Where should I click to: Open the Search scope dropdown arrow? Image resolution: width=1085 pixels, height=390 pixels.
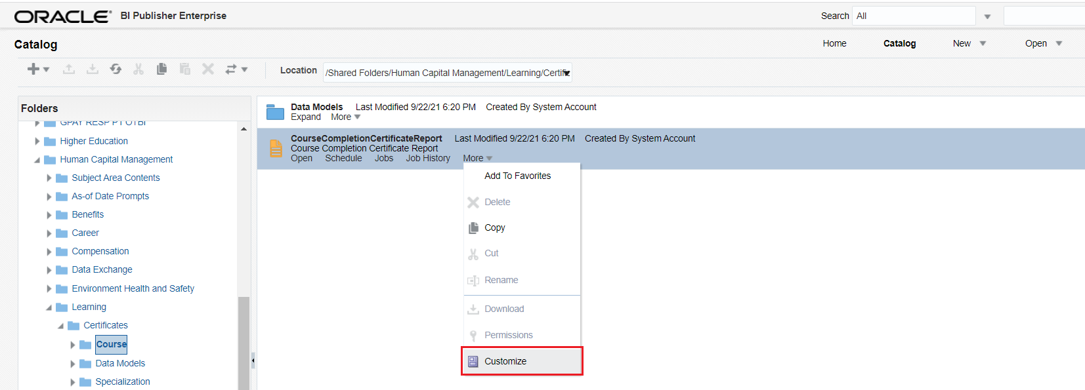pyautogui.click(x=987, y=16)
